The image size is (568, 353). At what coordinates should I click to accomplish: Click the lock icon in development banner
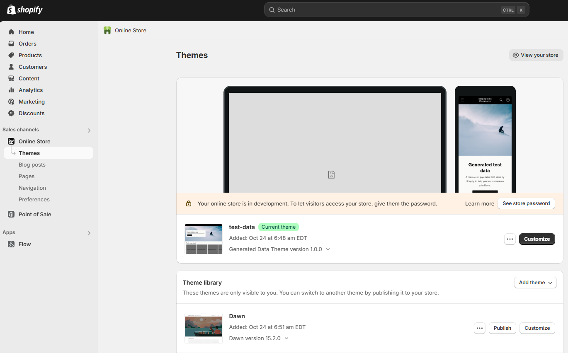pyautogui.click(x=189, y=203)
